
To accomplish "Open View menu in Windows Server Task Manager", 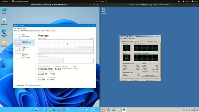I will coord(130,38).
